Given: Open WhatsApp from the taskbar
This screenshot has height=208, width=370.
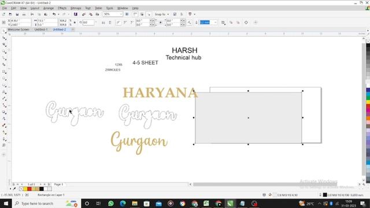Looking at the screenshot, I should (x=110, y=203).
